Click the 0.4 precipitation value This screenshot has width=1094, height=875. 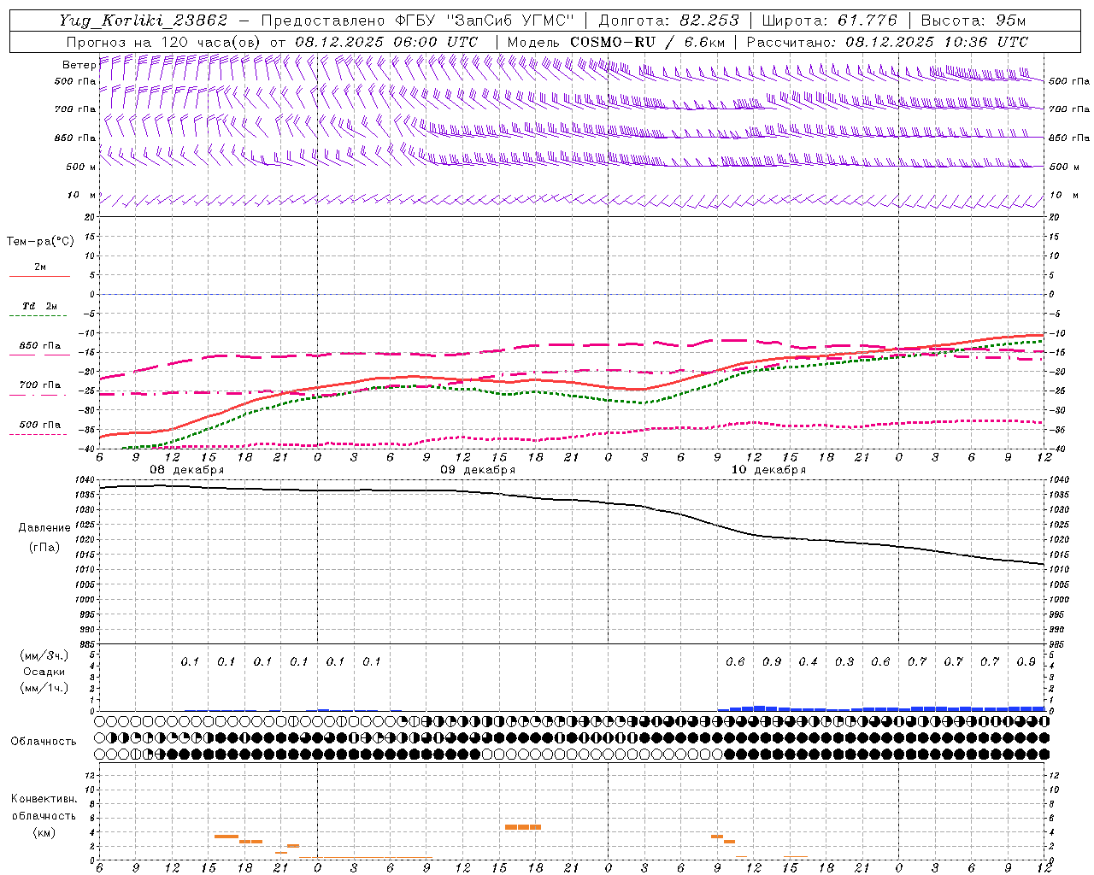coord(808,662)
